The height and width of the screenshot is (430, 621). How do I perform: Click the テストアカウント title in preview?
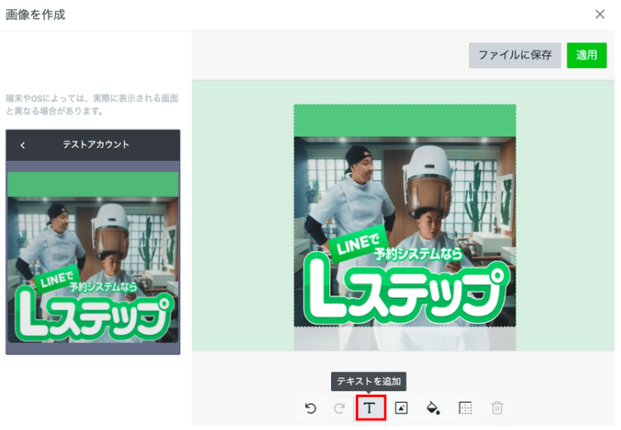coord(96,144)
